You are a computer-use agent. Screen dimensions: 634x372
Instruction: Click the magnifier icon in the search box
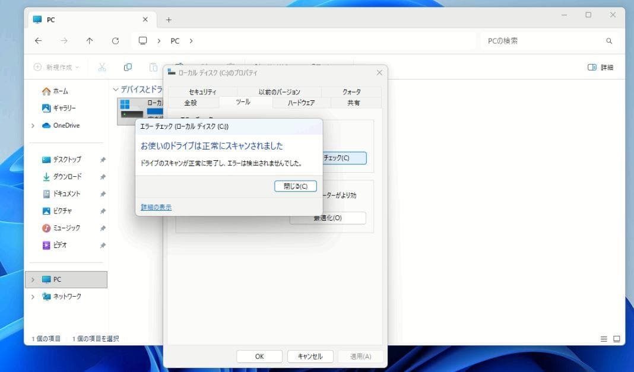point(609,40)
